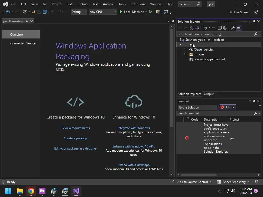Screen dimensions: 263x197
Task: Click the Open File folder icon
Action: (x=34, y=12)
